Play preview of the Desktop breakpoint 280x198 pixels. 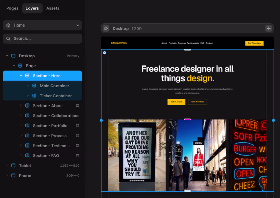tap(106, 29)
